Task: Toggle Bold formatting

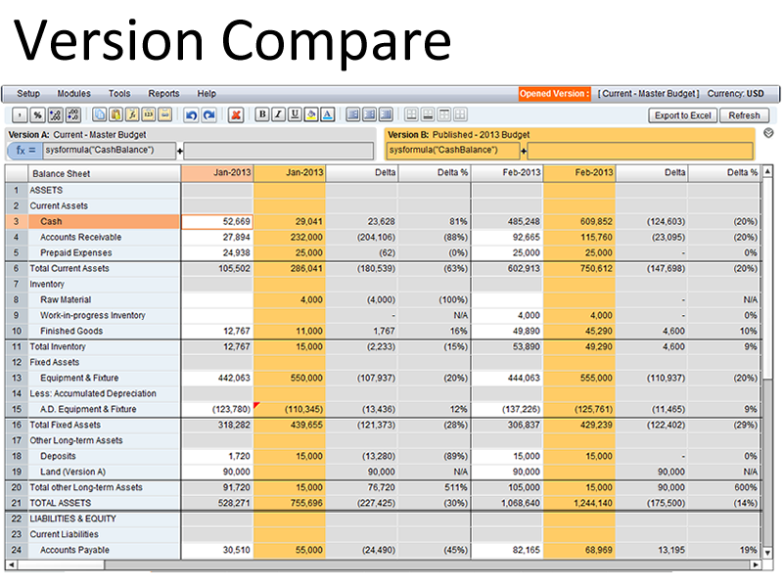Action: click(262, 114)
